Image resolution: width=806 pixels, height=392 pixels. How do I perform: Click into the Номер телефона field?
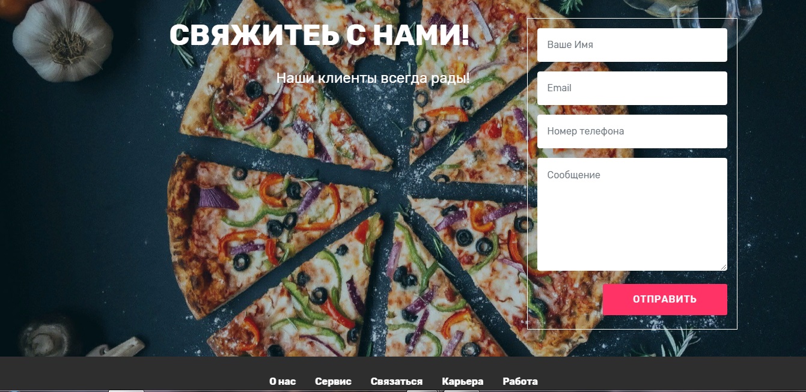(x=632, y=131)
